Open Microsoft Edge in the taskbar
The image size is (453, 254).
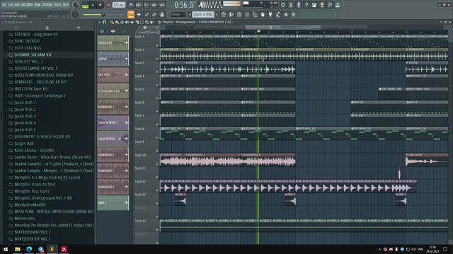[x=29, y=249]
